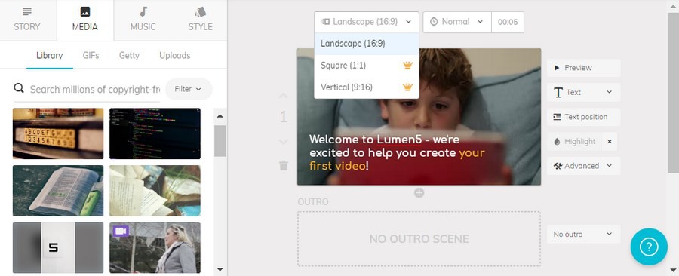Image resolution: width=679 pixels, height=276 pixels.
Task: Open the STYLE tab
Action: 200,20
